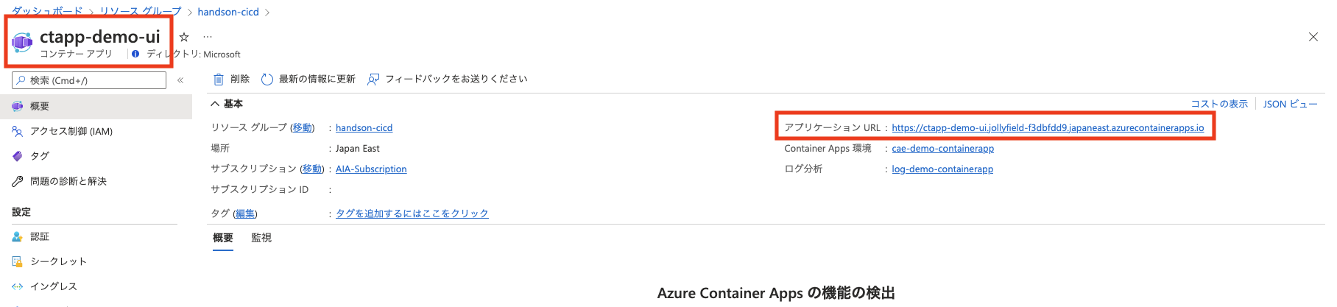Select the 概要 tab below essentials
Image resolution: width=1337 pixels, height=307 pixels.
coord(223,238)
